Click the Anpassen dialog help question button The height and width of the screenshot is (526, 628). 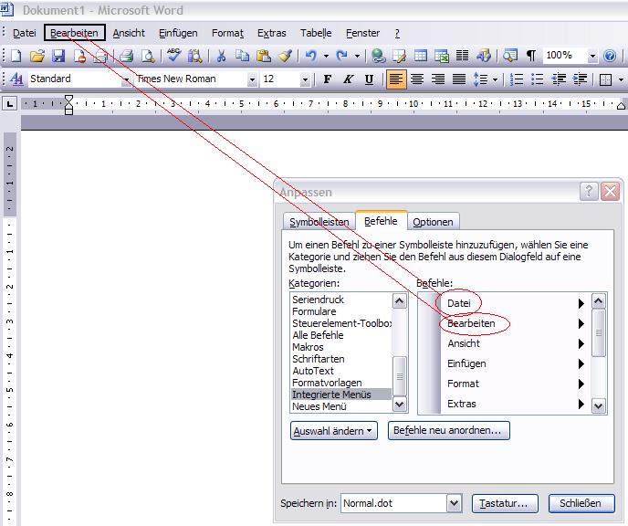[x=589, y=192]
